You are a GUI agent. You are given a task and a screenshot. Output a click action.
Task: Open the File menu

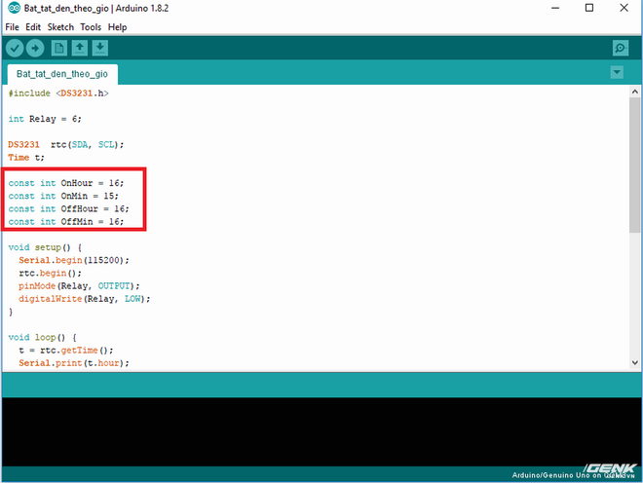[12, 27]
